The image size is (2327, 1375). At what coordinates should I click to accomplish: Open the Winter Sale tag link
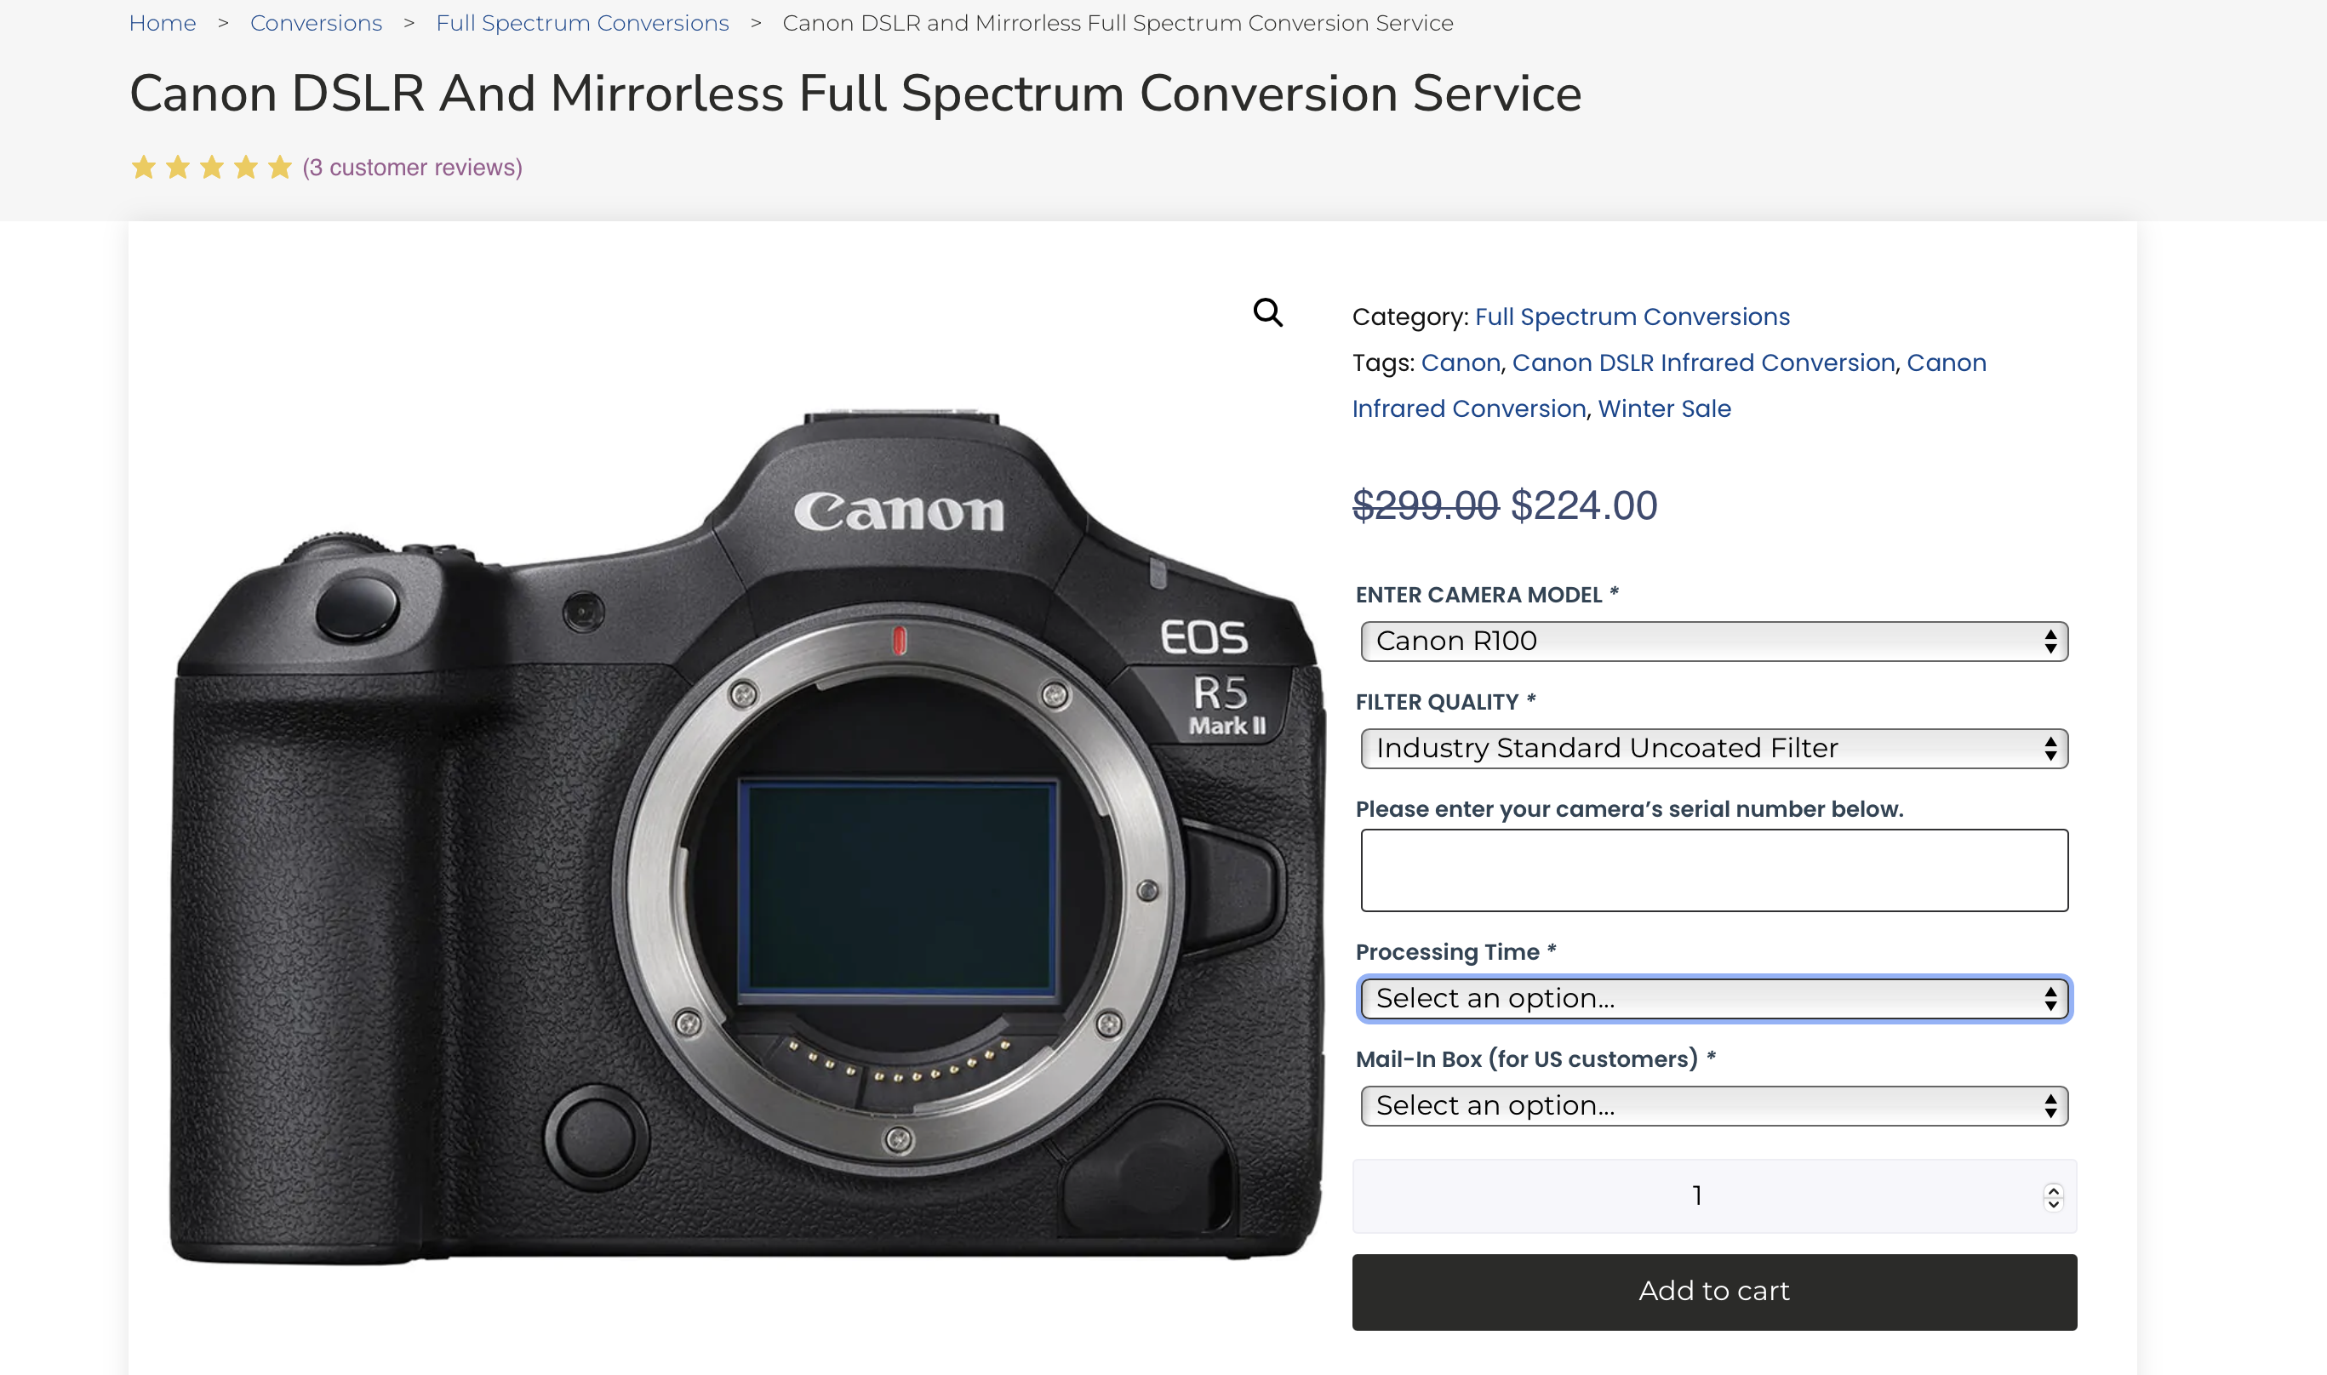point(1663,408)
